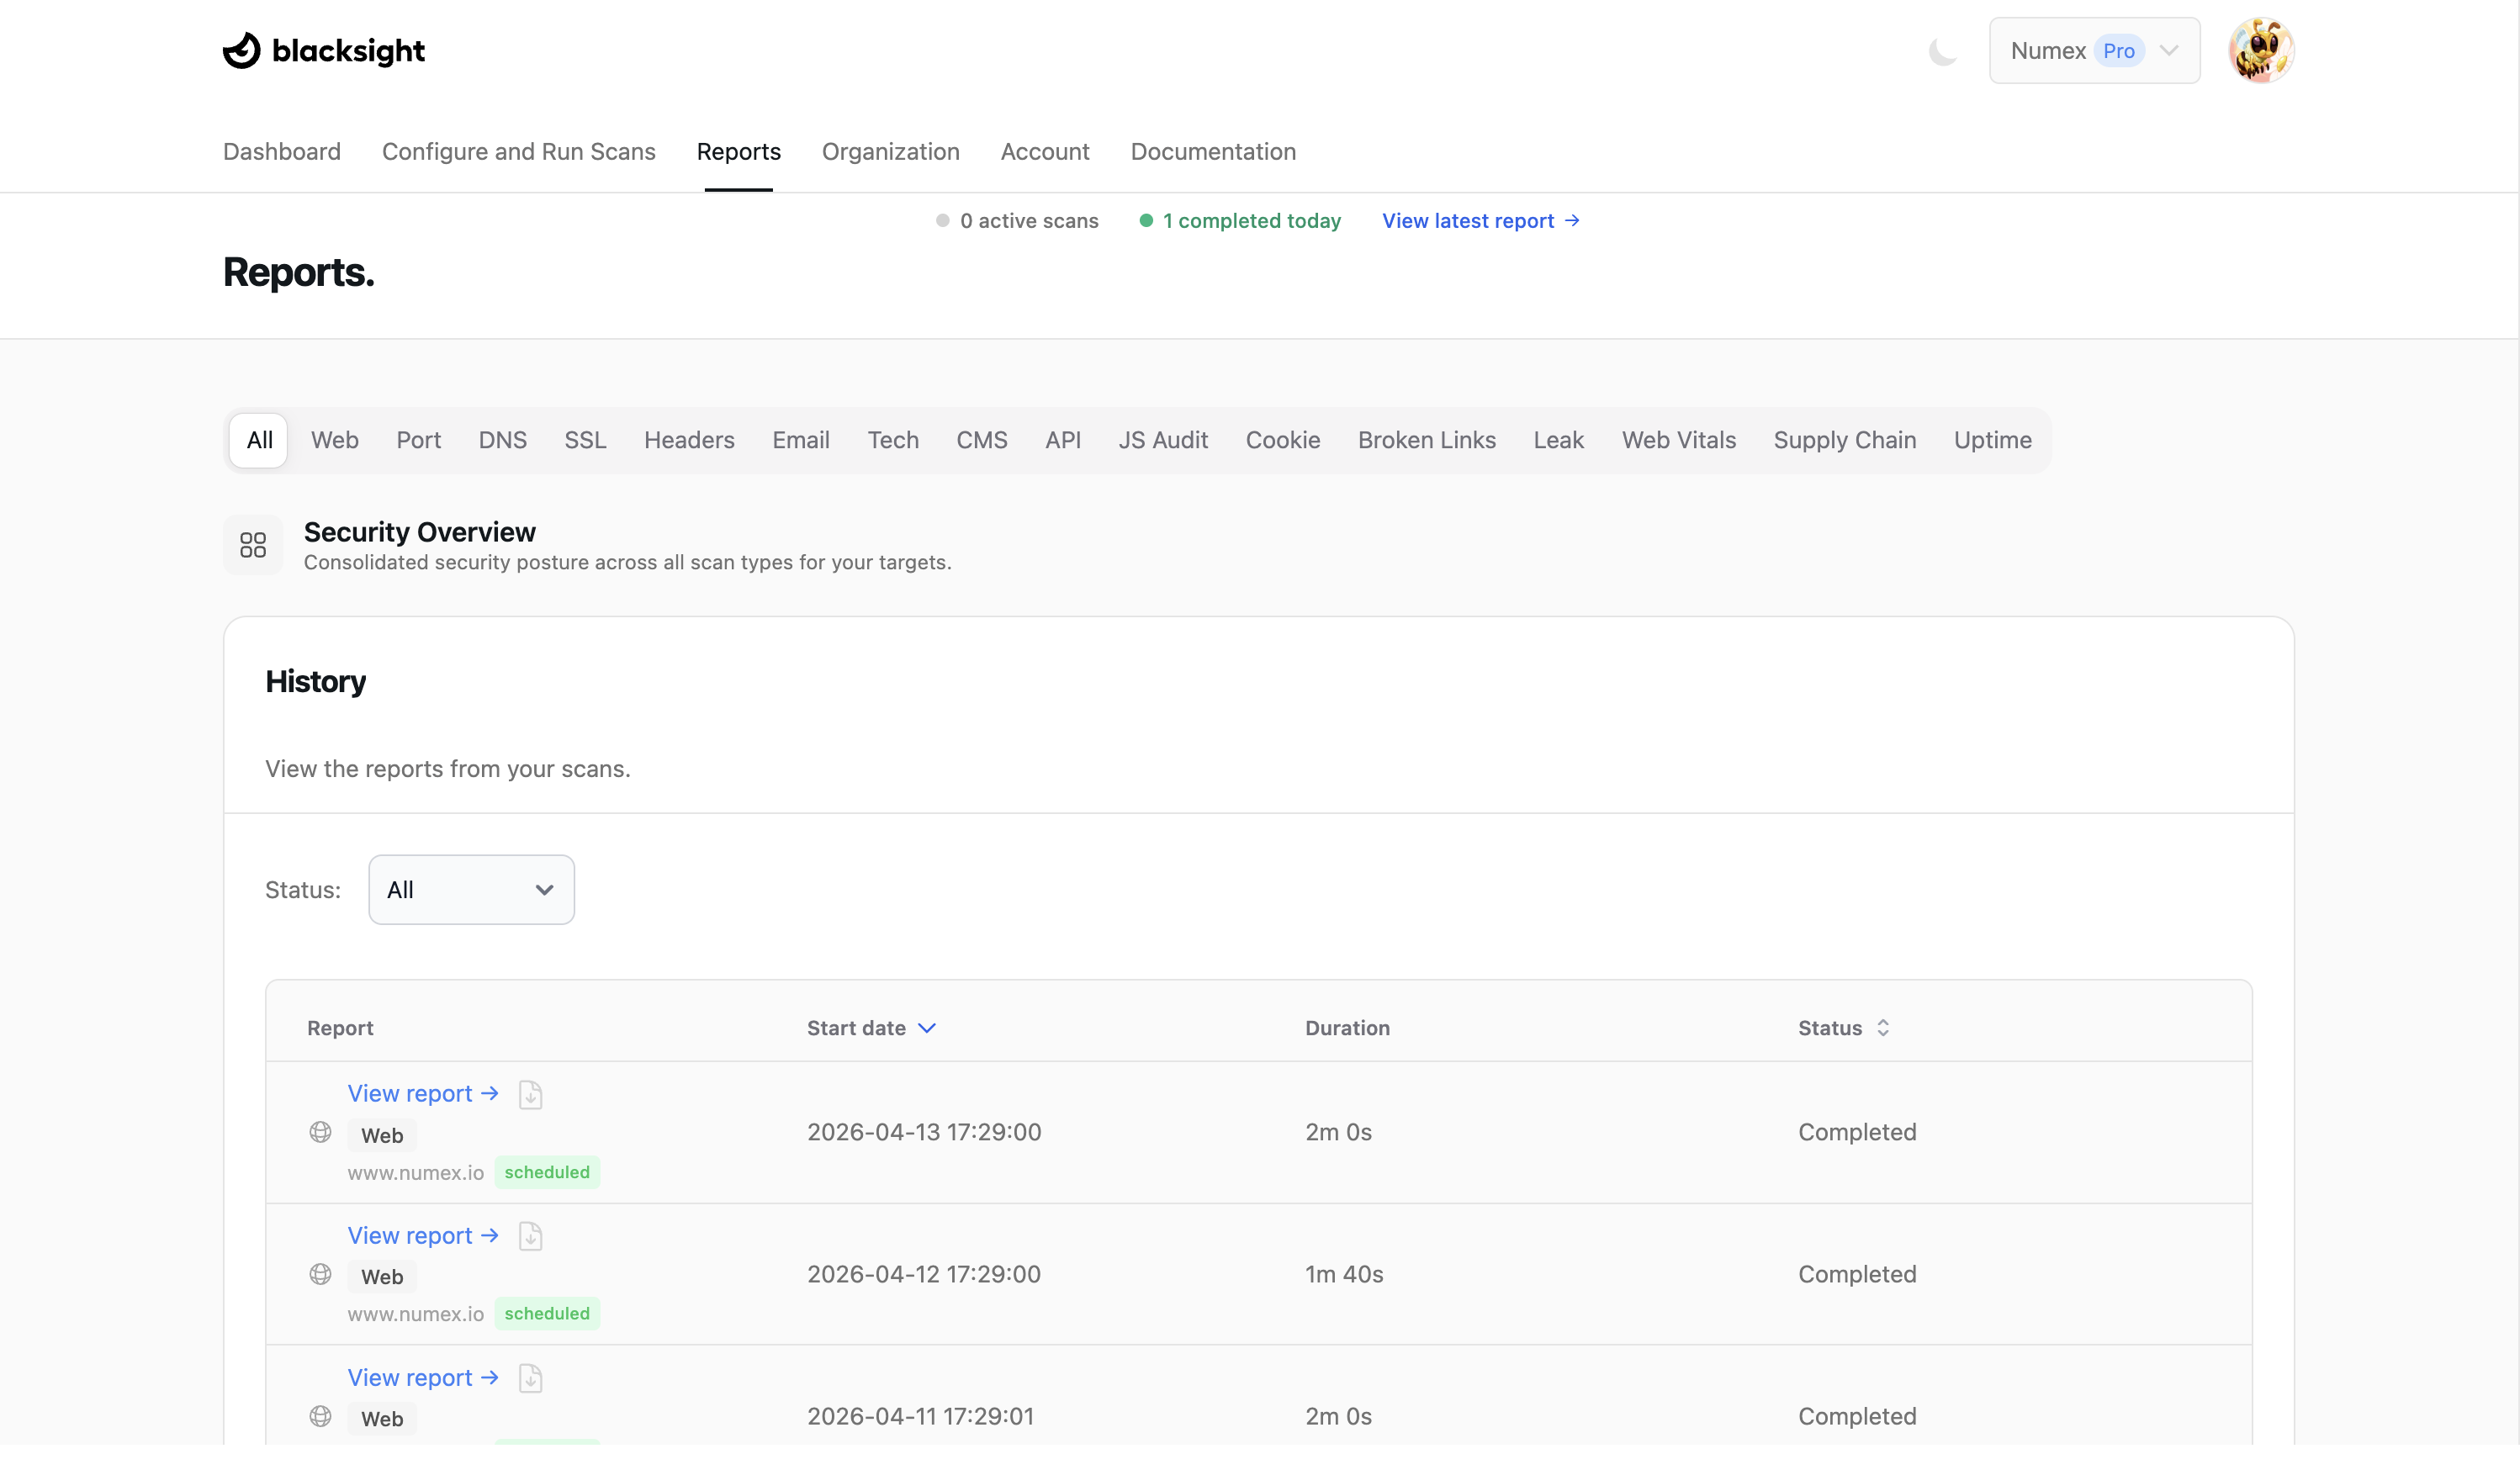Click the Security Overview grid icon
This screenshot has height=1470, width=2520.
pos(253,545)
